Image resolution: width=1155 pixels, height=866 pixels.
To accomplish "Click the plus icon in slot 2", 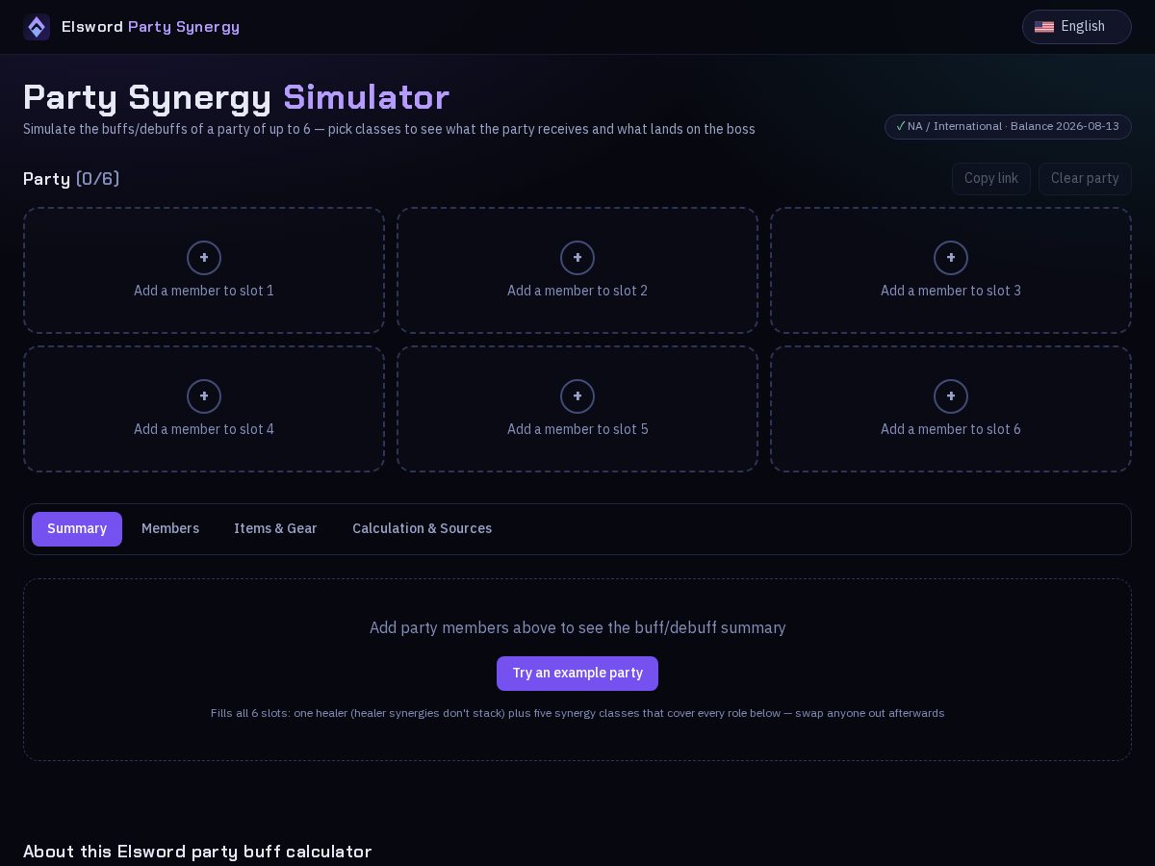I will tap(577, 258).
